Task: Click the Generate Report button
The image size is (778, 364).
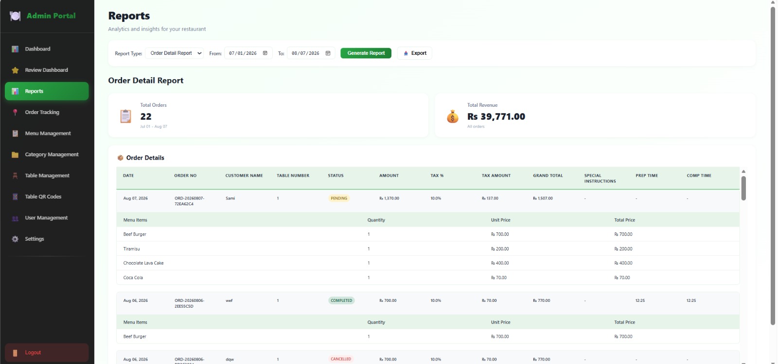Action: click(x=366, y=53)
